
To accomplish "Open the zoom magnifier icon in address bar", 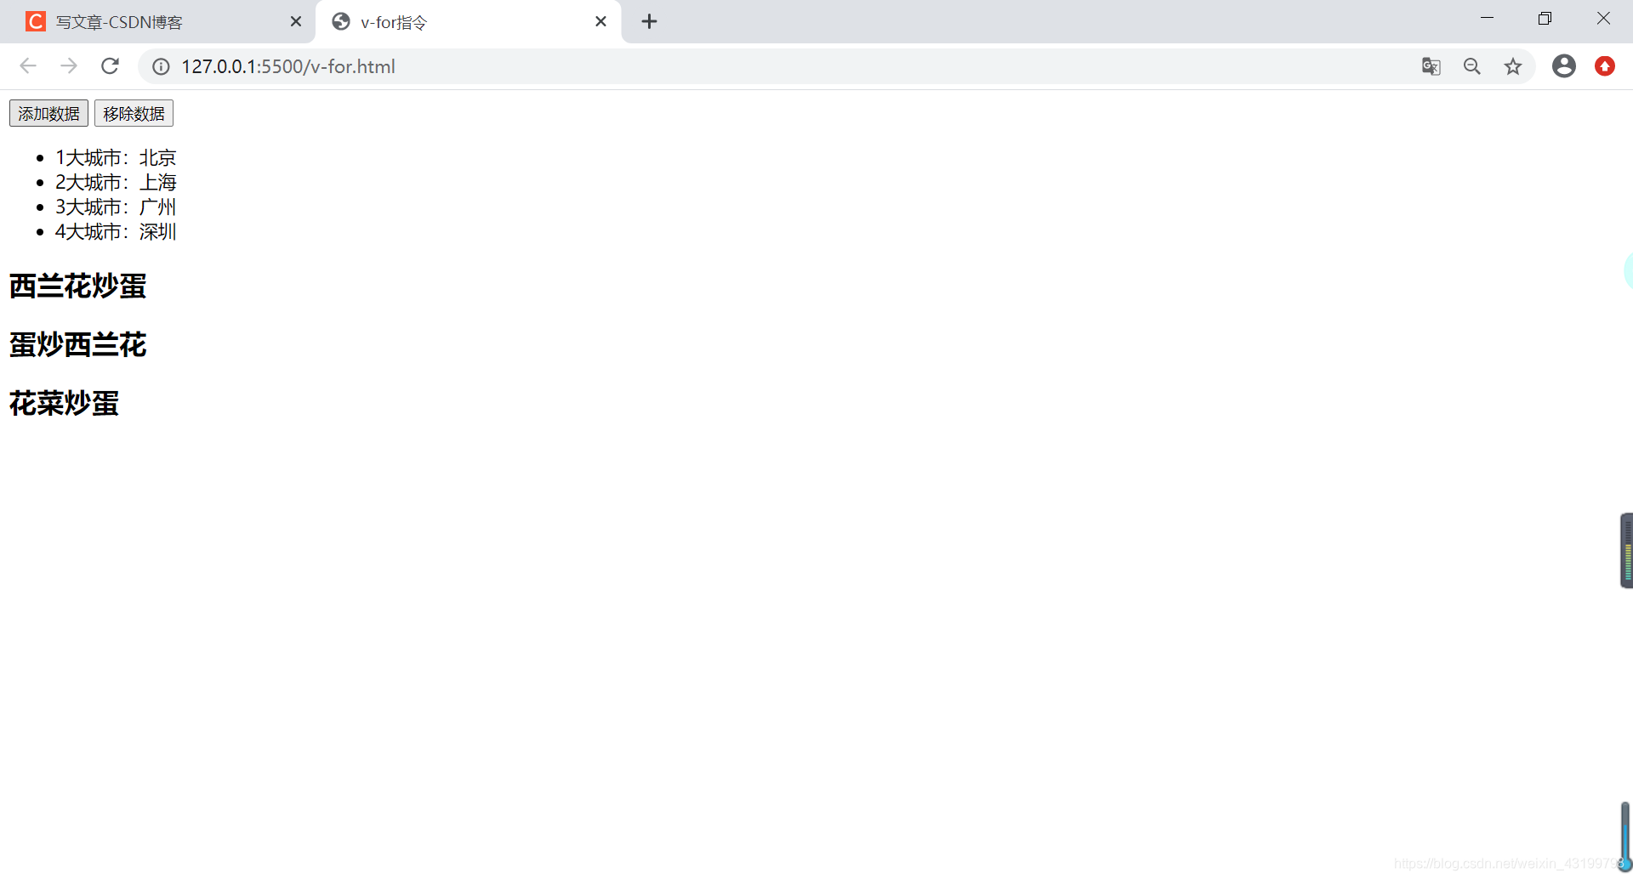I will tap(1471, 66).
